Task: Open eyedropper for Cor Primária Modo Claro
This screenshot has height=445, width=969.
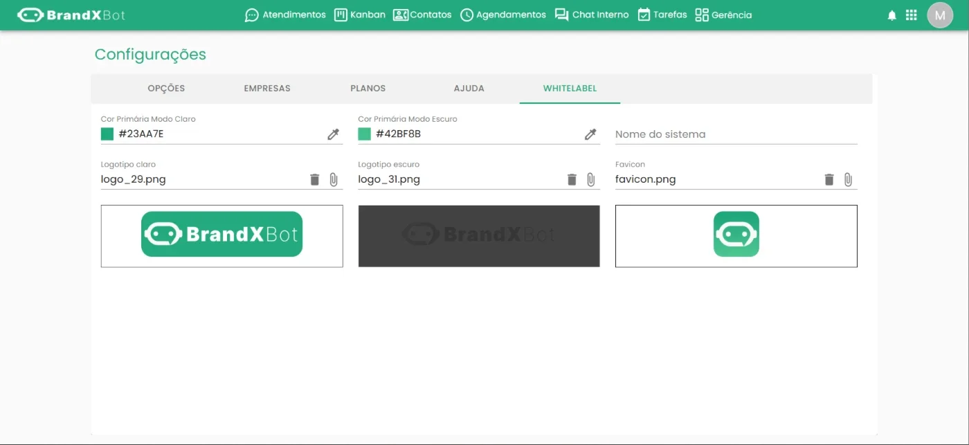Action: coord(334,134)
